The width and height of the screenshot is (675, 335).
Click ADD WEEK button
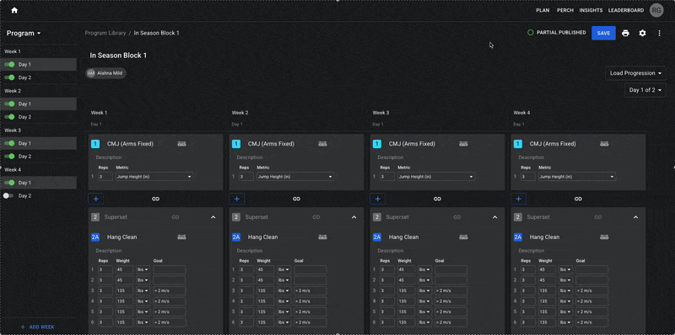coord(37,327)
